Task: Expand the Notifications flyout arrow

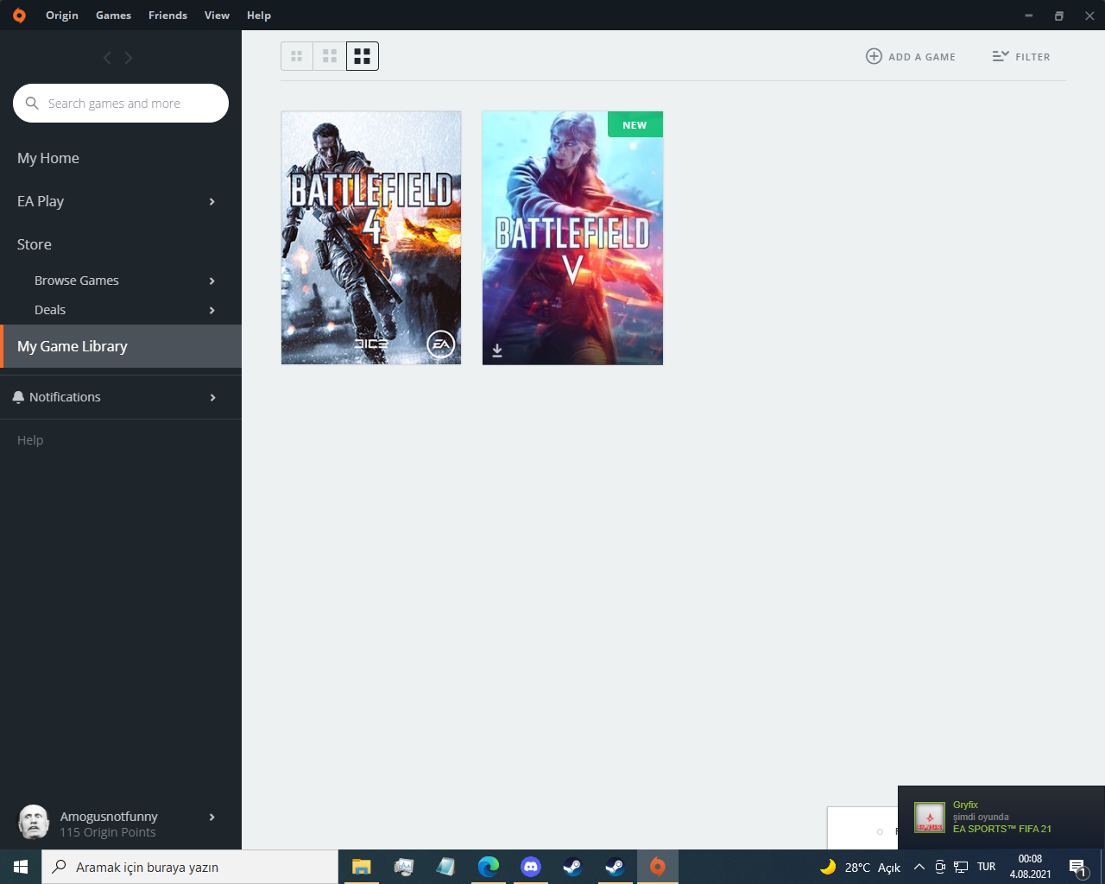Action: pyautogui.click(x=212, y=398)
